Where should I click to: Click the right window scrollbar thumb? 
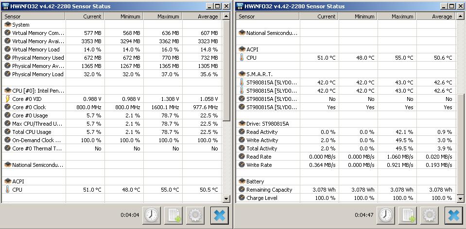[x=460, y=145]
